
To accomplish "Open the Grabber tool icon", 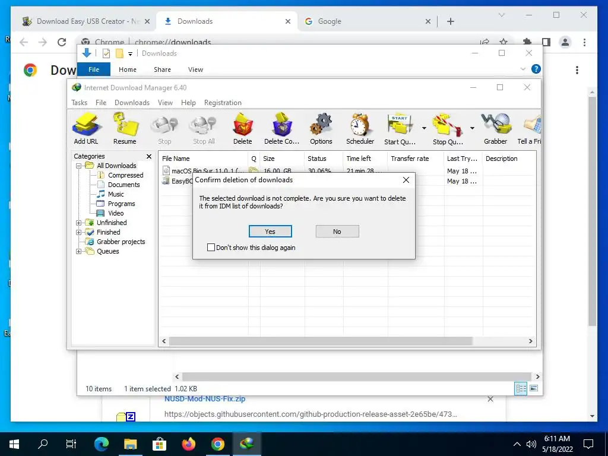I will coord(496,129).
